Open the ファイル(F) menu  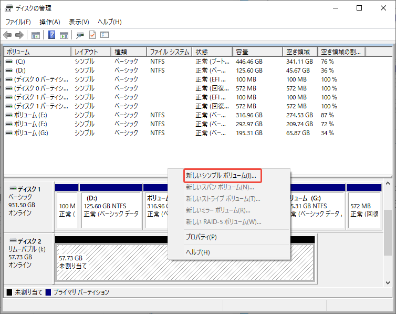tap(18, 22)
